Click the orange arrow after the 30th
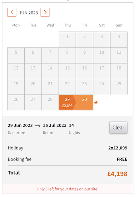137x197 pixels. [96, 102]
